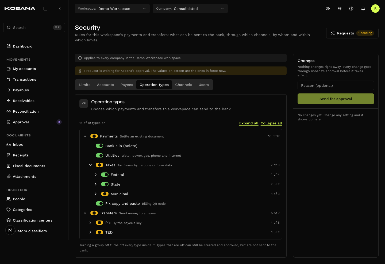Switch to the Accounts tab
Viewport: 385px width, 264px height.
tap(106, 85)
